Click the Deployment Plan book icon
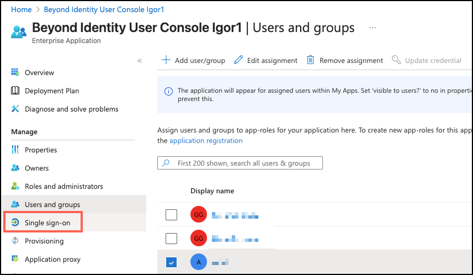Screen dimensions: 473x275 15,91
